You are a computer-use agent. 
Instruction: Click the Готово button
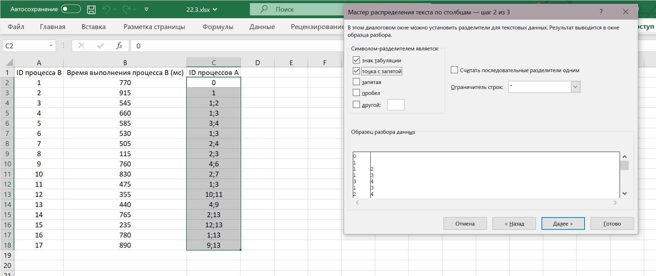click(x=612, y=223)
